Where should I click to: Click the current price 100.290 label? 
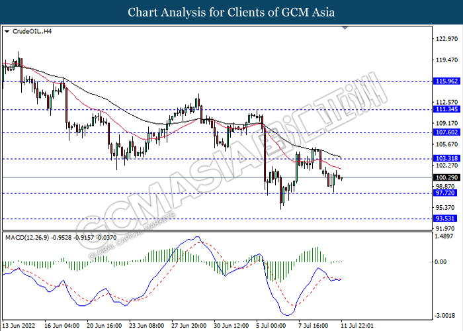tap(446, 177)
